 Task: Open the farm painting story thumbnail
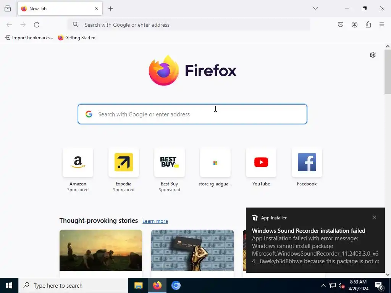pyautogui.click(x=101, y=250)
